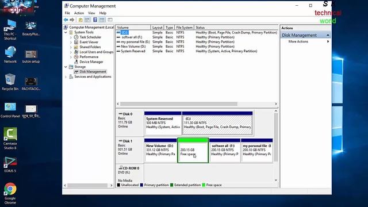Expand the Shared Folders tree node
This screenshot has width=368, height=207.
pyautogui.click(x=71, y=47)
